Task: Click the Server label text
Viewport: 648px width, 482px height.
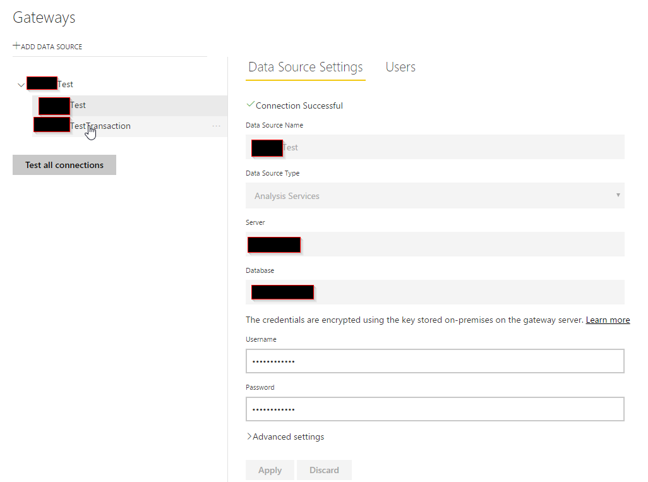Action: pos(255,222)
